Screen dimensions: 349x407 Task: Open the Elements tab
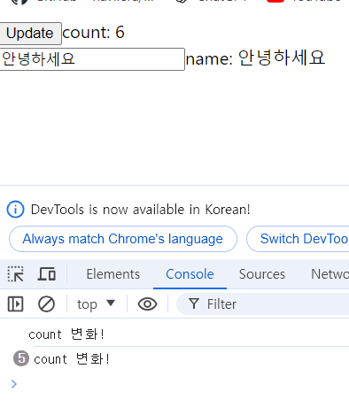[113, 274]
